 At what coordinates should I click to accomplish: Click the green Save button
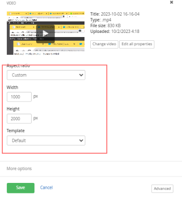pos(21,188)
